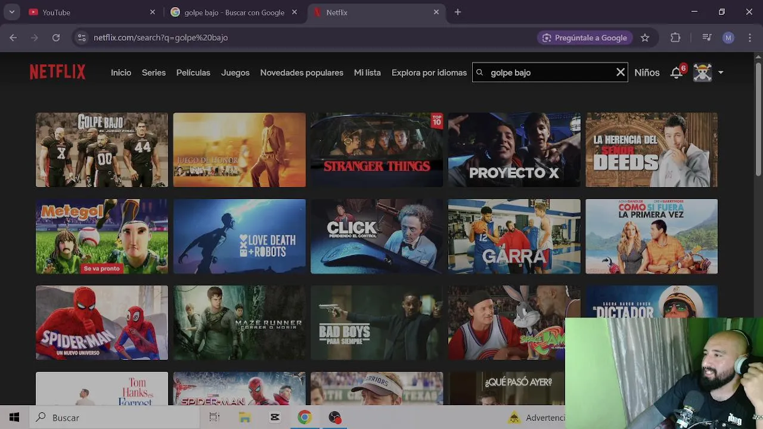The width and height of the screenshot is (763, 429).
Task: Open the Golpe Bajo thumbnail
Action: click(x=102, y=150)
